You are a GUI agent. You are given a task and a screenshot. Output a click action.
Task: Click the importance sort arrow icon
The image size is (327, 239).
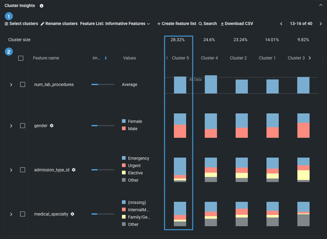tap(106, 58)
